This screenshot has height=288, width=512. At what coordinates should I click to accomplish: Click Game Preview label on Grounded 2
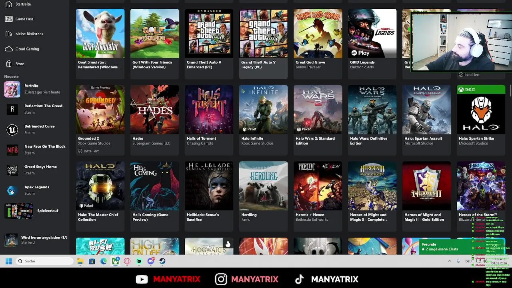100,88
